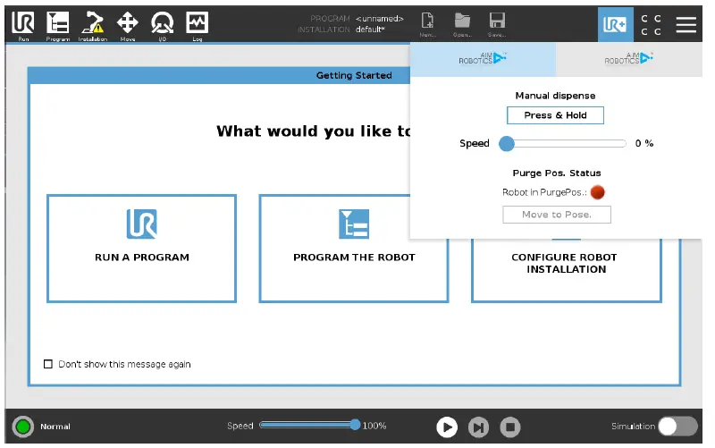Image resolution: width=715 pixels, height=448 pixels.
Task: Click the Normal status text
Action: (55, 427)
